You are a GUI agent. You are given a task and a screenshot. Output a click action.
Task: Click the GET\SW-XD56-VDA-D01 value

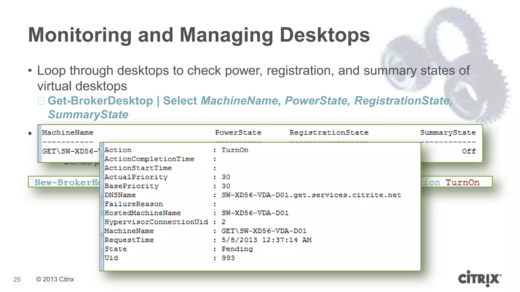(x=264, y=231)
